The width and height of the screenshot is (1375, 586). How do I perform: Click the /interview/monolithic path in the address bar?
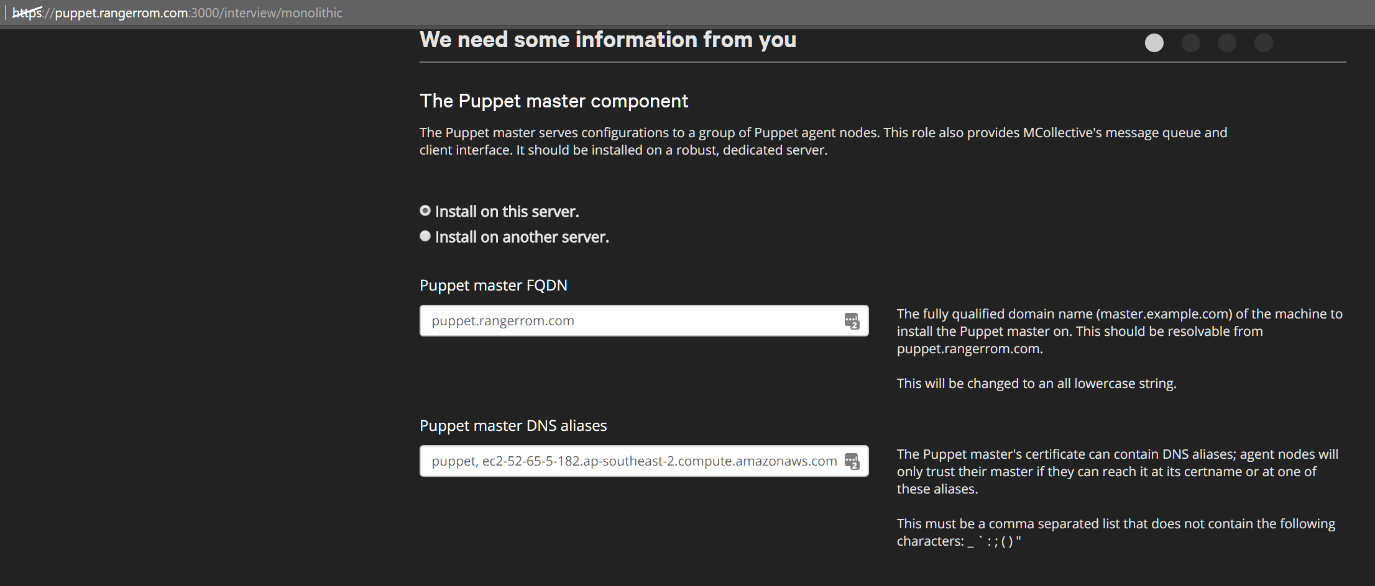point(279,12)
